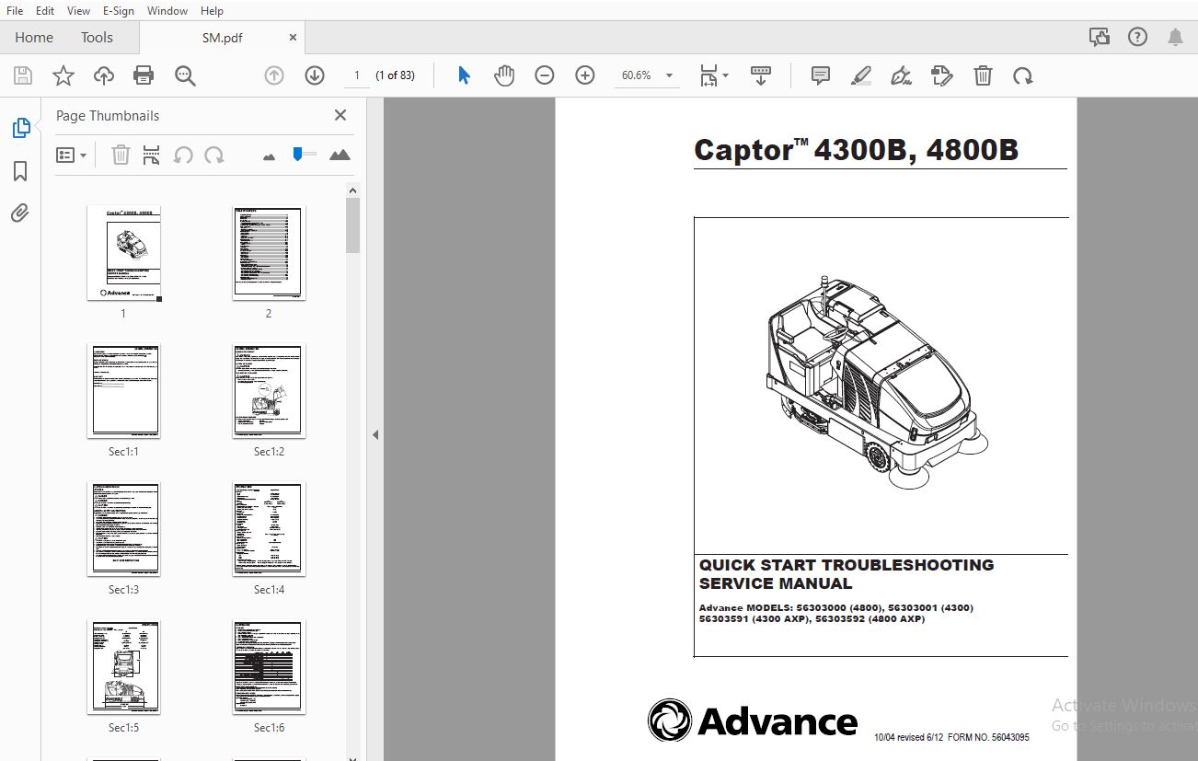Open the View menu
Image resolution: width=1198 pixels, height=761 pixels.
[78, 10]
